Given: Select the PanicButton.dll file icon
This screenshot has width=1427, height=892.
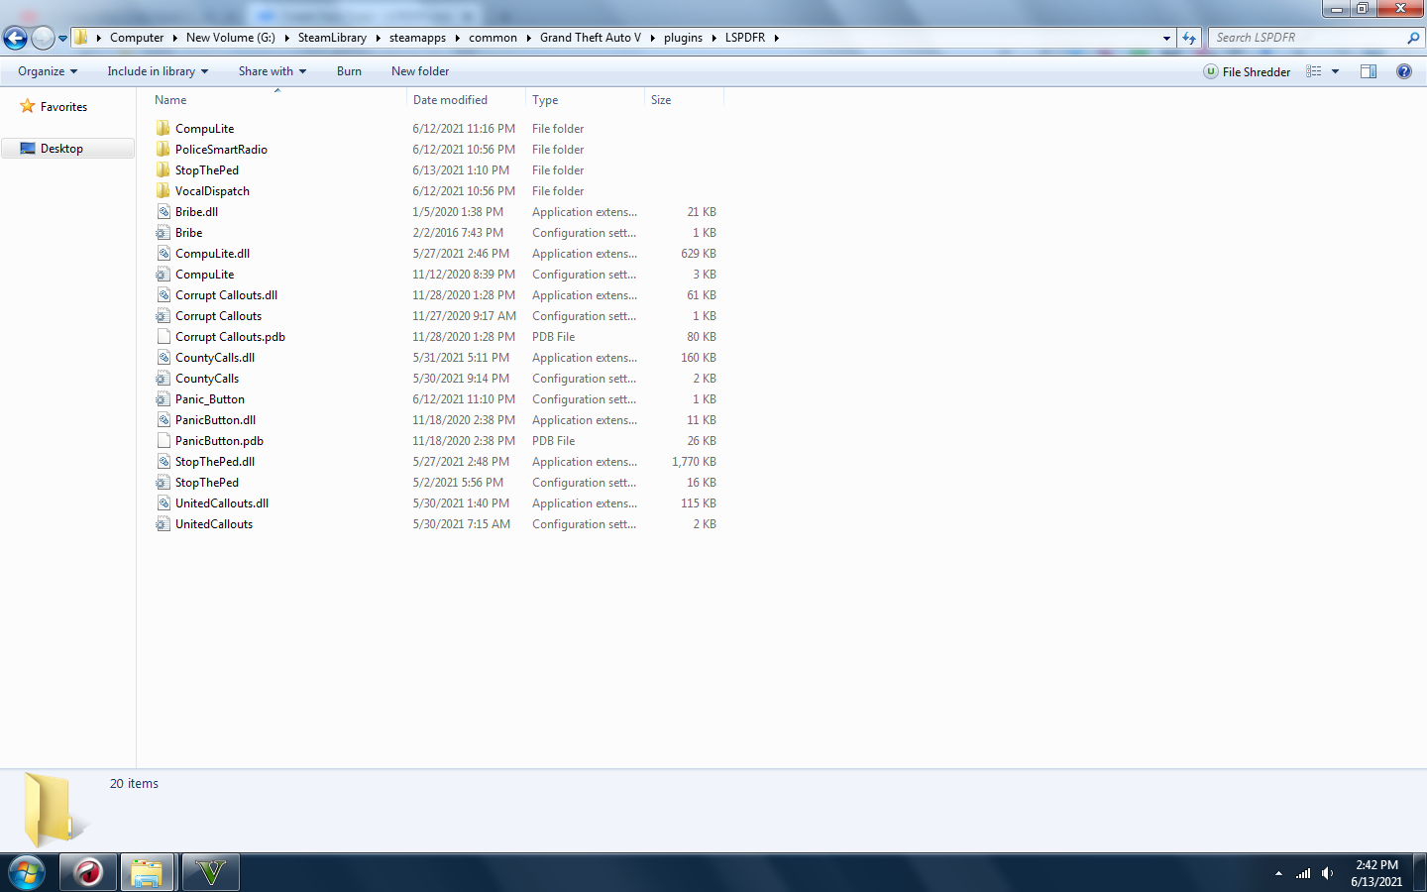Looking at the screenshot, I should click(x=164, y=420).
